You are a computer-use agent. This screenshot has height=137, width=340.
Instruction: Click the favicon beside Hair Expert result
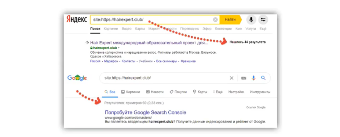coord(87,42)
